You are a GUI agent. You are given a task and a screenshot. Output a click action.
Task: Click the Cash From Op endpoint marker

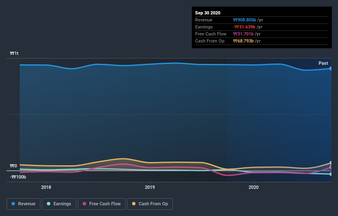(331, 163)
